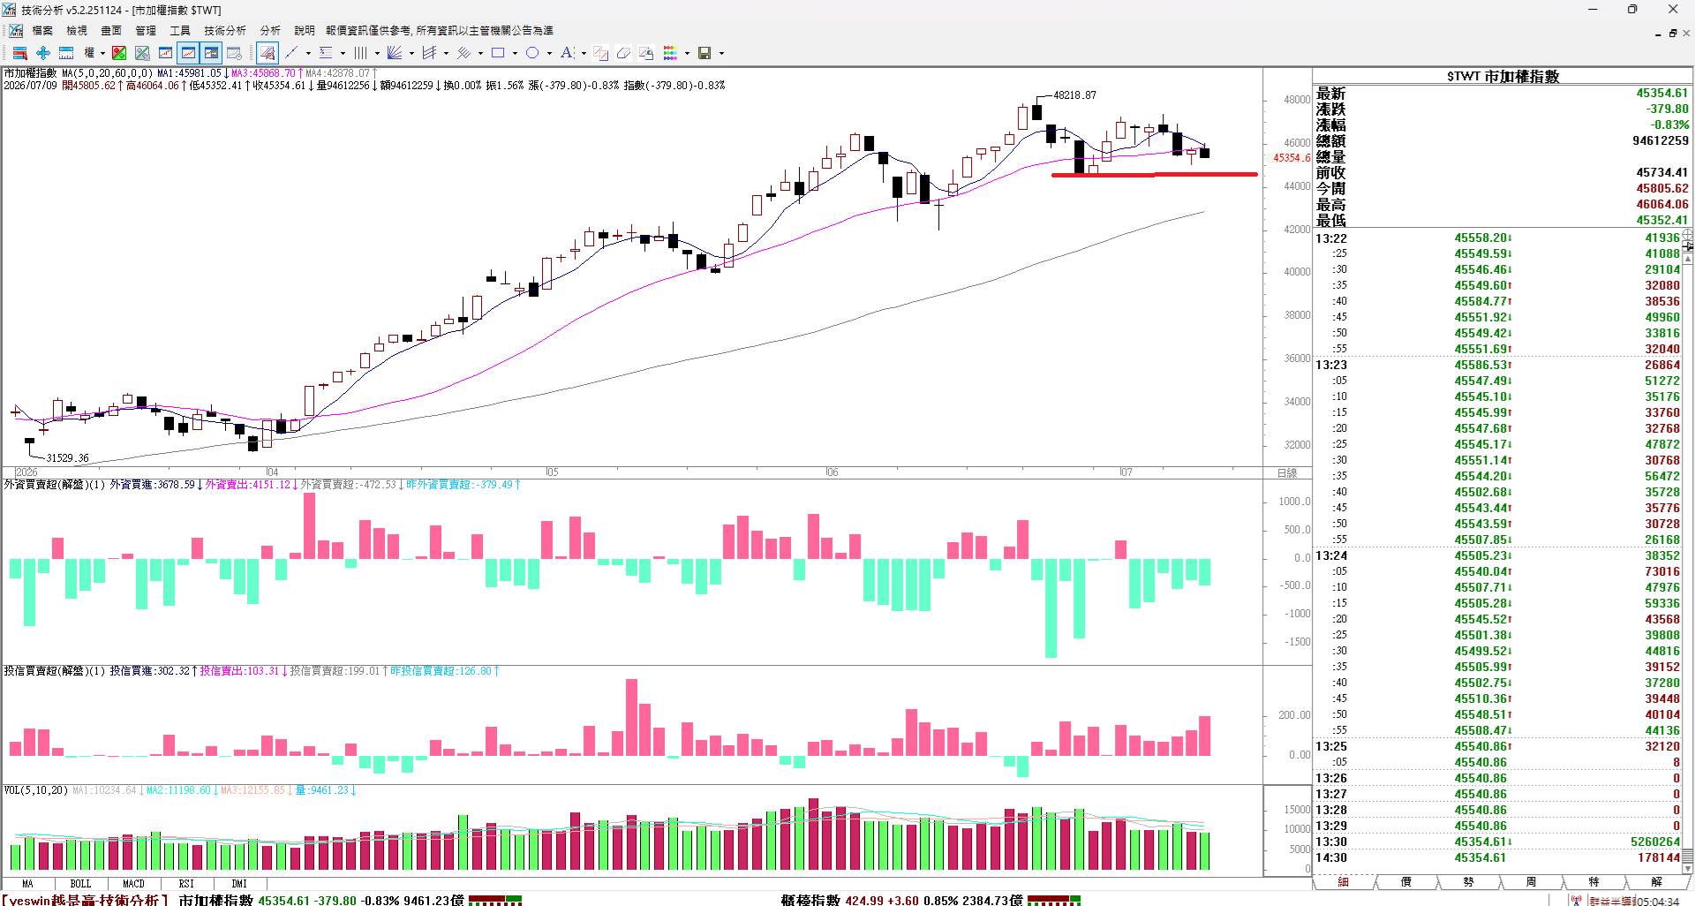
Task: Select the ellipse drawing tool
Action: [x=532, y=53]
